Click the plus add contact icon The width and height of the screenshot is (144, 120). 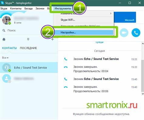(x=53, y=39)
